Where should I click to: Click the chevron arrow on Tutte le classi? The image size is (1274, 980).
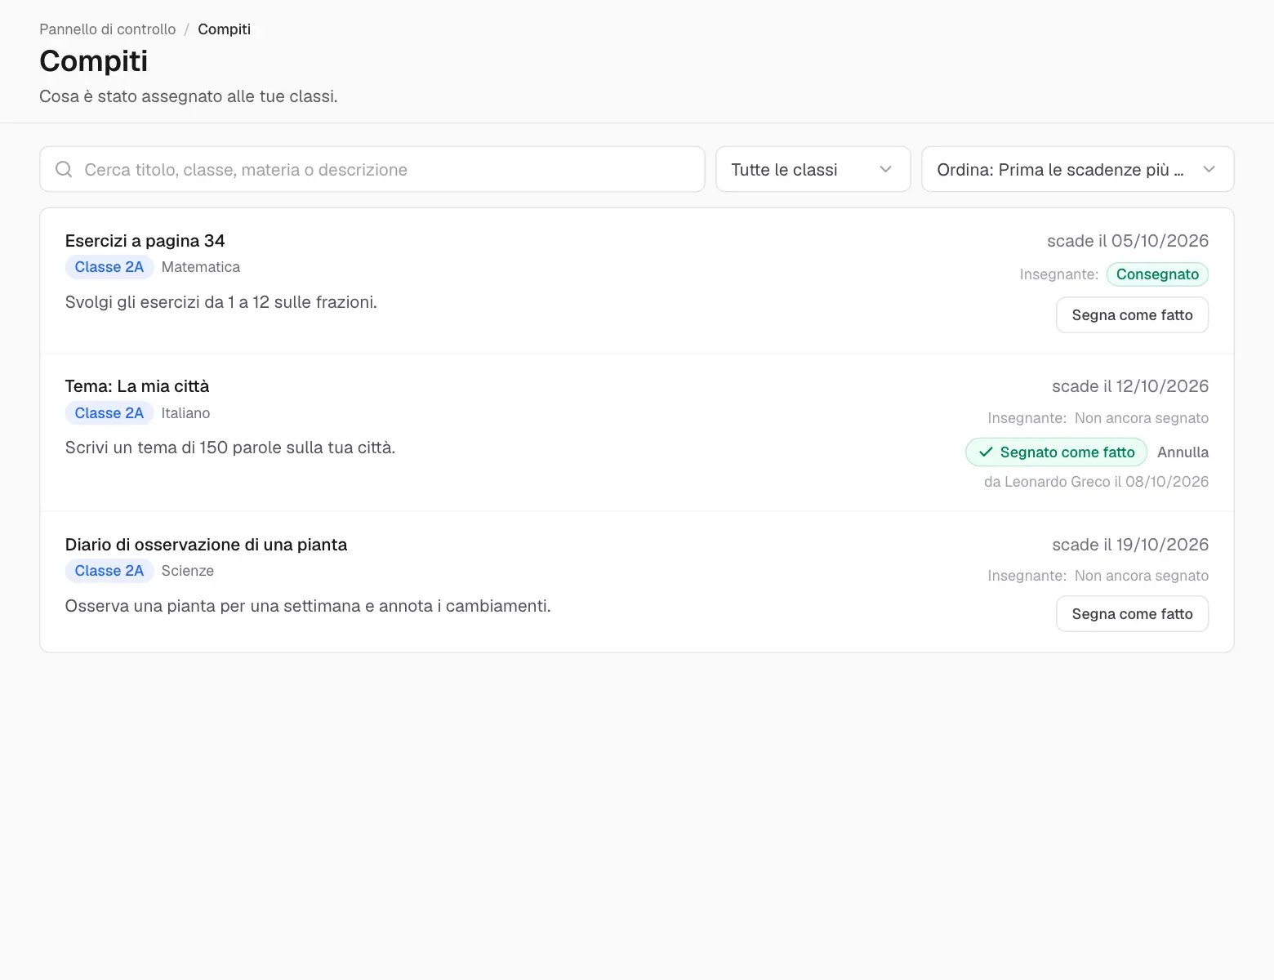(885, 169)
